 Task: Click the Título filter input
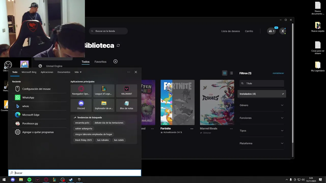tap(262, 83)
